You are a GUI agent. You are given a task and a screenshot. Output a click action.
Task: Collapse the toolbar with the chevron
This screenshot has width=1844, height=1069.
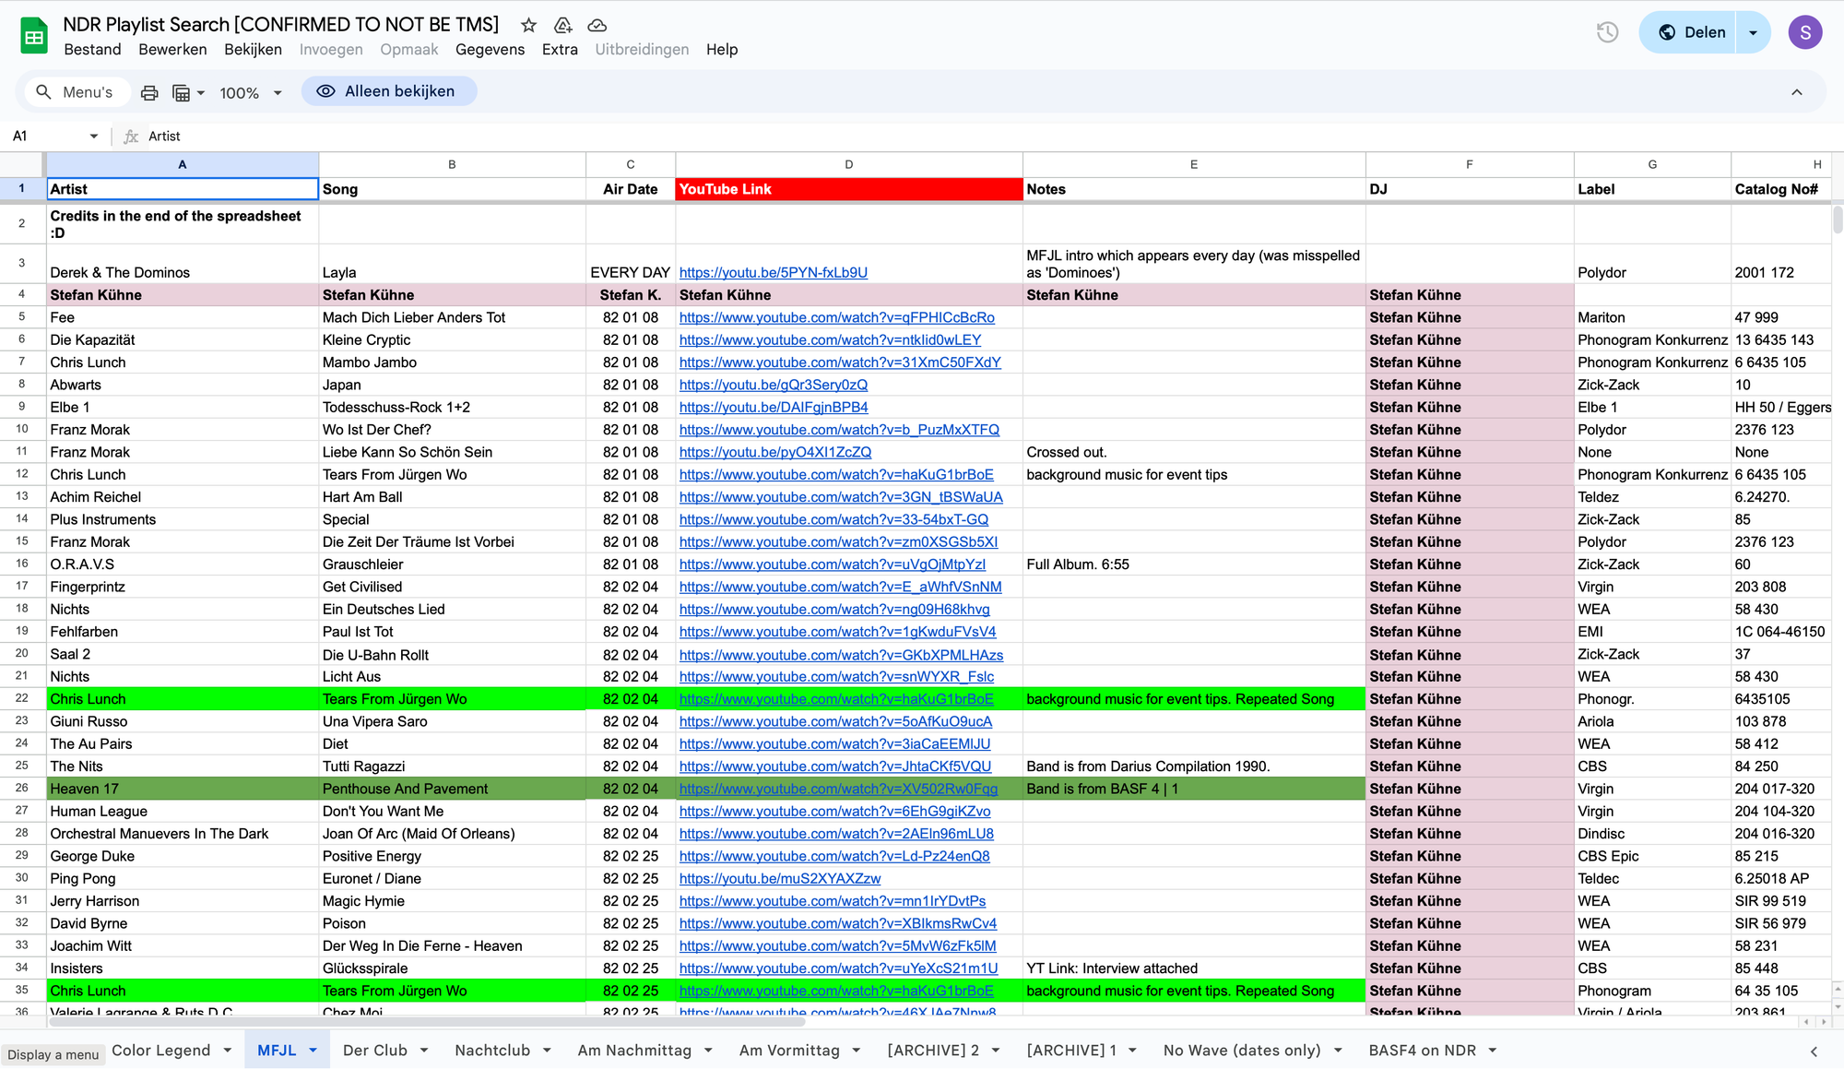click(x=1796, y=92)
